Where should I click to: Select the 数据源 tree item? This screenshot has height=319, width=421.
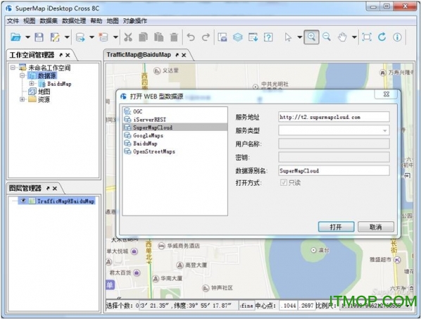coord(47,75)
